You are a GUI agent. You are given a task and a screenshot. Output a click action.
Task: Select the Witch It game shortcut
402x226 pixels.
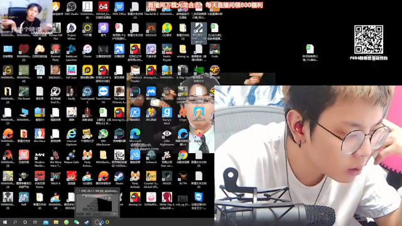(x=56, y=178)
